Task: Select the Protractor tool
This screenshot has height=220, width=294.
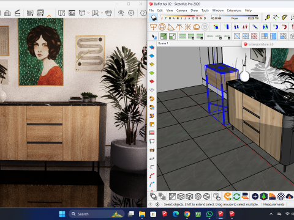Action: click(x=284, y=18)
